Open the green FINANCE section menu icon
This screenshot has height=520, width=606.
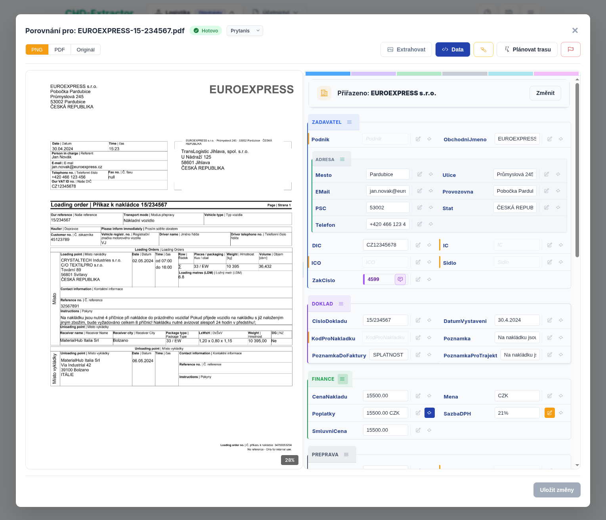[342, 379]
